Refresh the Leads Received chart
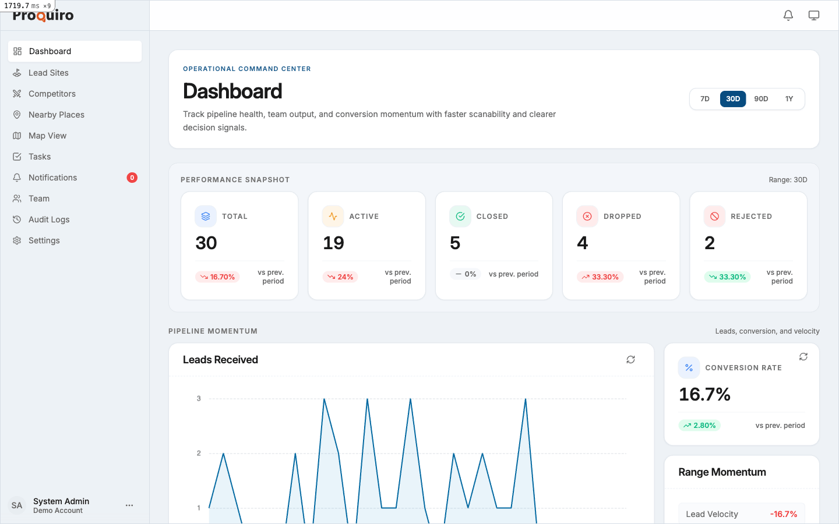 tap(630, 360)
